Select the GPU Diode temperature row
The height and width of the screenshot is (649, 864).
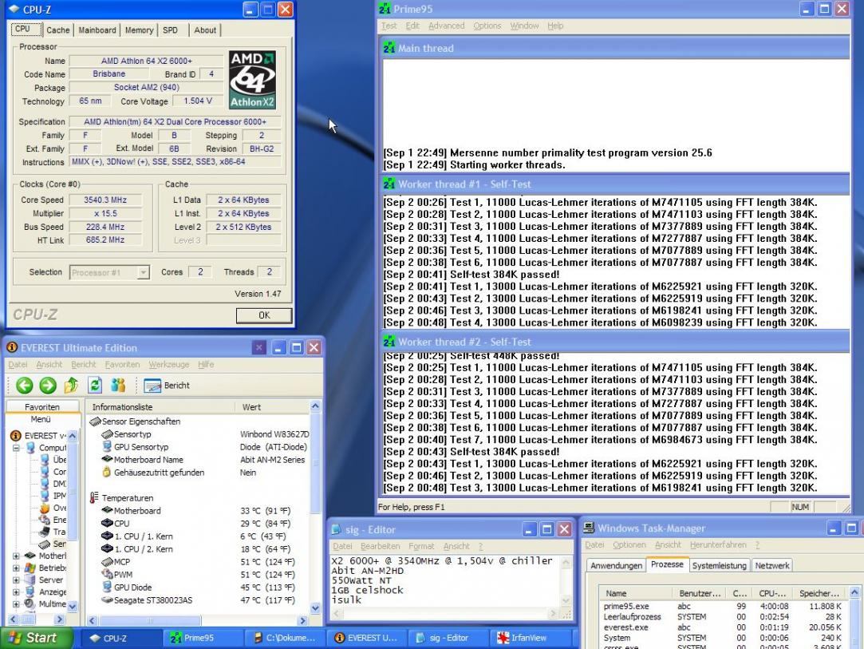pos(199,588)
